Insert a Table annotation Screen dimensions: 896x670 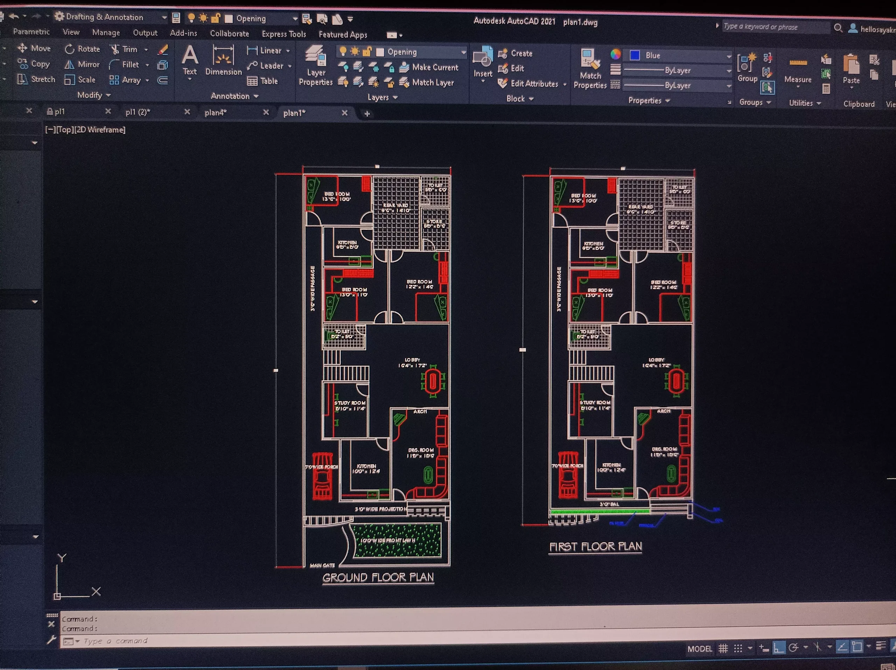click(262, 82)
